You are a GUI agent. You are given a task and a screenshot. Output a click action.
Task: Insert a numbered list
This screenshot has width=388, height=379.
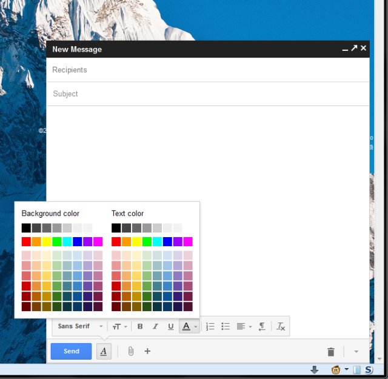(x=210, y=326)
